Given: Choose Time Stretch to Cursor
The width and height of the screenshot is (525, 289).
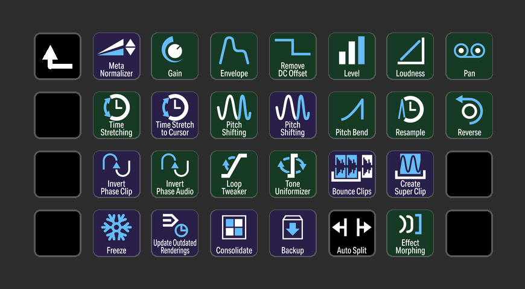Looking at the screenshot, I should pyautogui.click(x=175, y=115).
